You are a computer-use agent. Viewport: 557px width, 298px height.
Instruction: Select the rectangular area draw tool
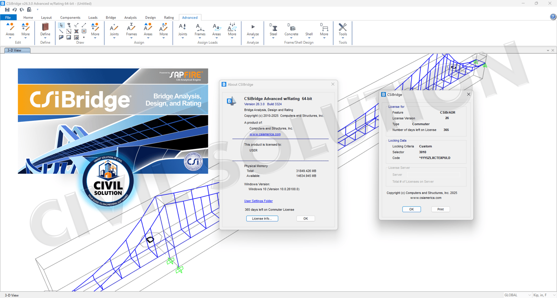click(x=69, y=37)
